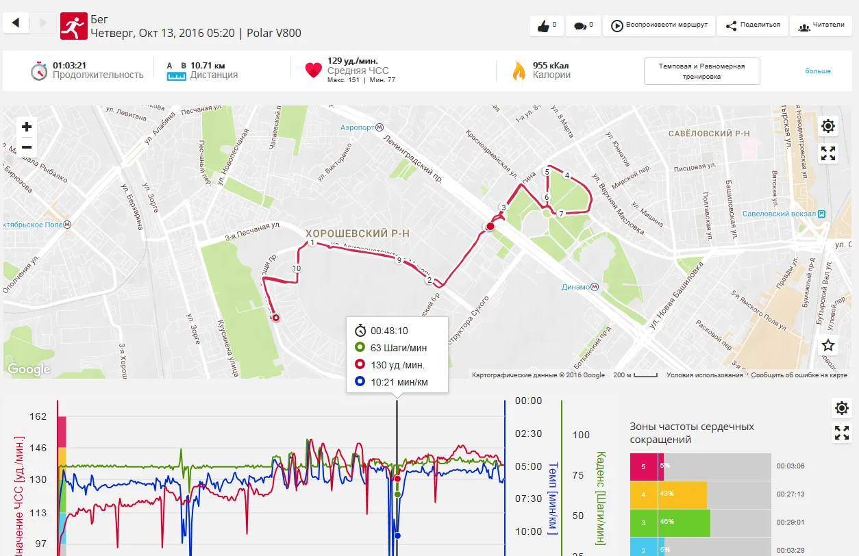
Task: Open Читатели followers button
Action: pos(821,26)
